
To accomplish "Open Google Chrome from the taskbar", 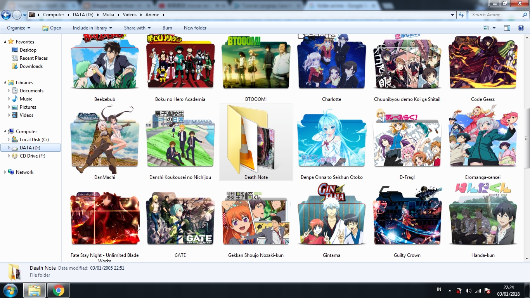I will pyautogui.click(x=59, y=290).
